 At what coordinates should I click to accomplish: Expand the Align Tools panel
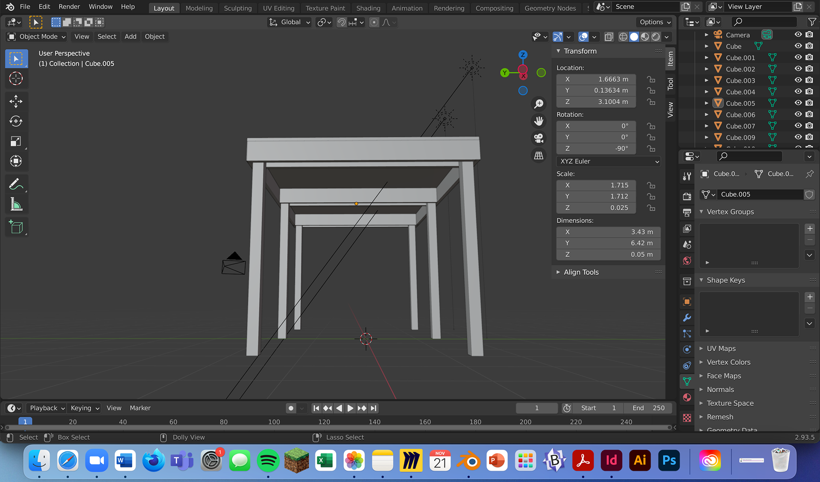[x=581, y=272]
